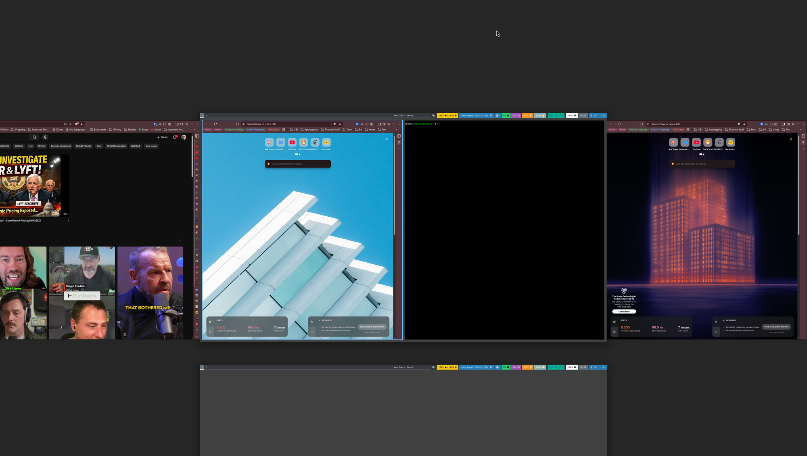Click "Start using Brave Rewards"
Image resolution: width=807 pixels, height=456 pixels.
pyautogui.click(x=372, y=327)
